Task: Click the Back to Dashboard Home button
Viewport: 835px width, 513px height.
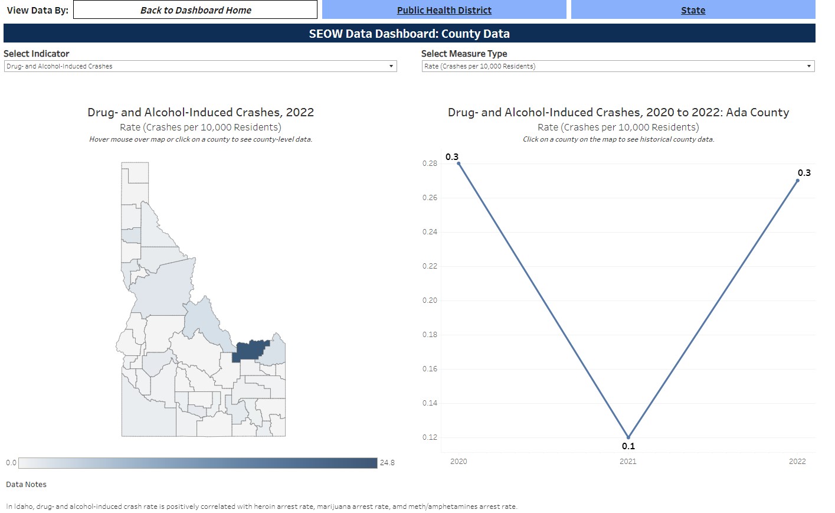Action: pyautogui.click(x=195, y=9)
